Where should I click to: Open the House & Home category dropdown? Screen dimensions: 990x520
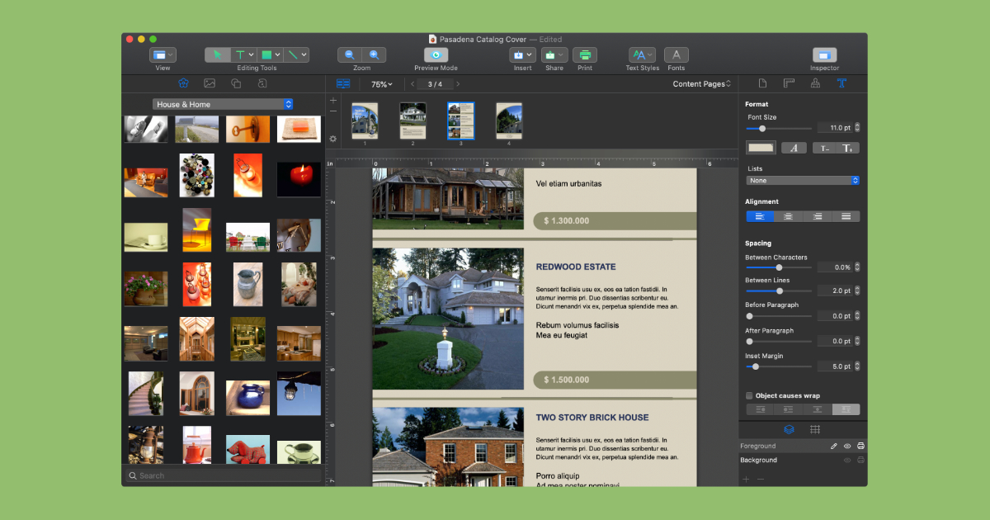[222, 104]
